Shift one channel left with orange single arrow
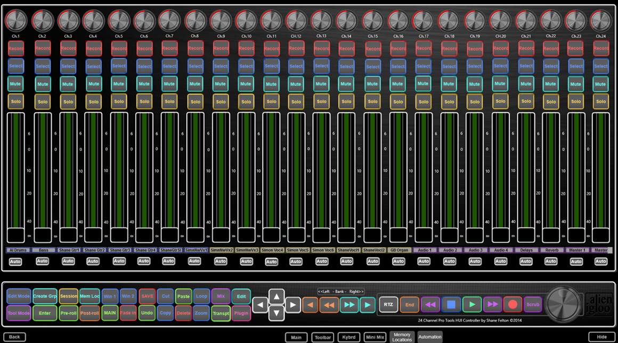The width and height of the screenshot is (618, 343). click(311, 305)
